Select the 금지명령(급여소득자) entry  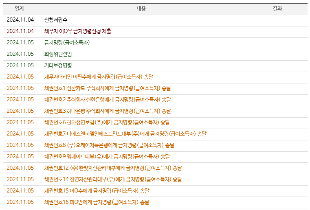pyautogui.click(x=67, y=43)
